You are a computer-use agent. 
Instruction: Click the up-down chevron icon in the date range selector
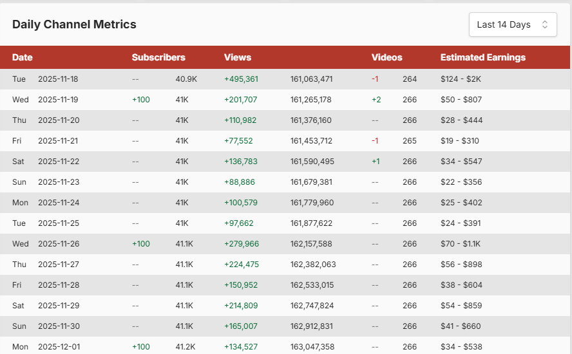tap(545, 24)
